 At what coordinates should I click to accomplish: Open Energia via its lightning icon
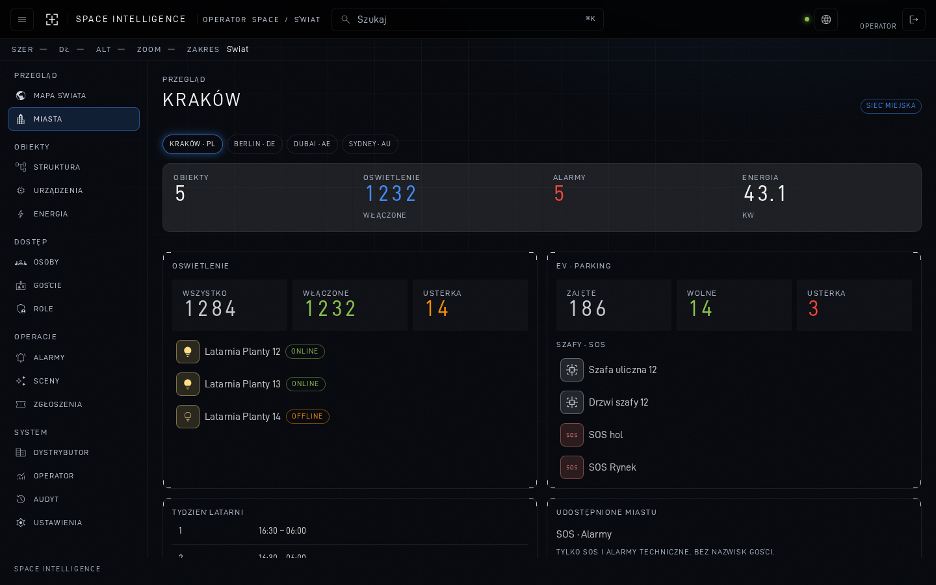[x=21, y=214]
